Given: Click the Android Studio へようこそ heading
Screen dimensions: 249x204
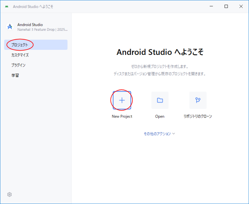Looking at the screenshot, I should click(160, 52).
